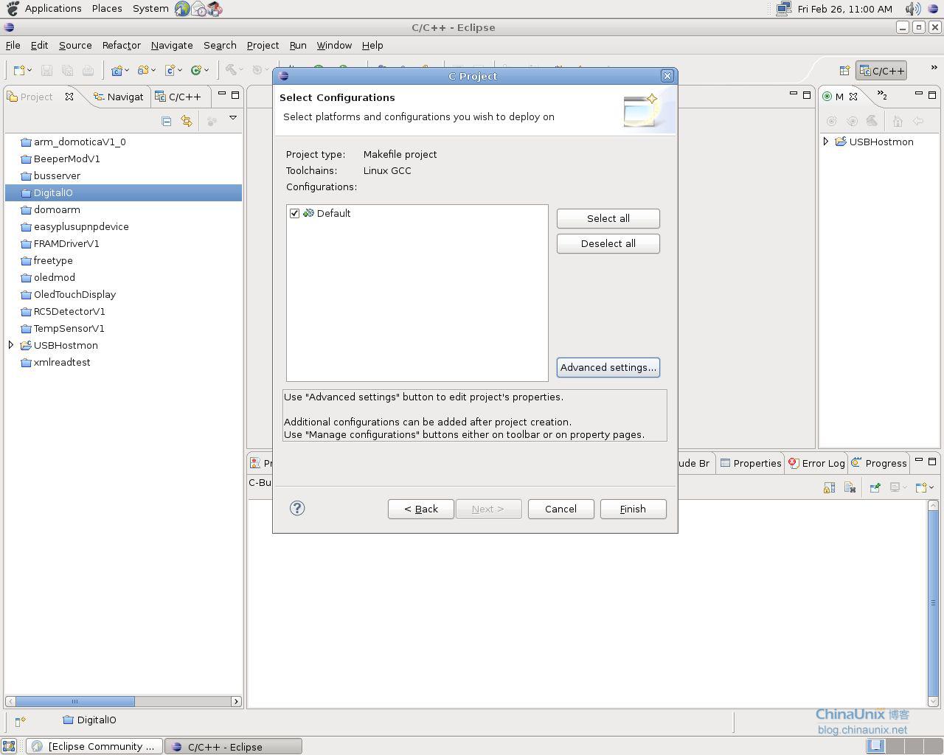Screen dimensions: 944x755
Task: Click Scroll Lock icon in console toolbar
Action: tap(829, 487)
